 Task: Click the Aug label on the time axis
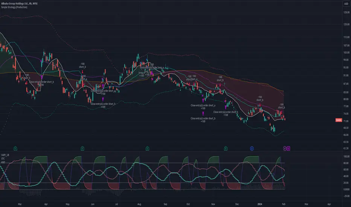point(139,204)
